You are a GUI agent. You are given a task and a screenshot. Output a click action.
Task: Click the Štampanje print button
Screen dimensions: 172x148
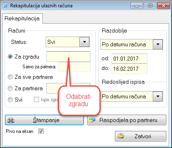44,120
